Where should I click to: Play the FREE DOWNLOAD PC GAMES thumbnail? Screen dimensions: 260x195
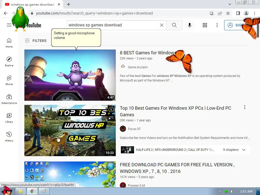pos(70,174)
